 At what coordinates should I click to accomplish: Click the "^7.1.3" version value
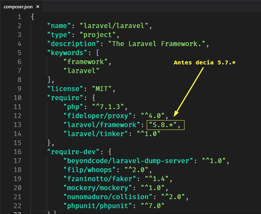coord(108,107)
